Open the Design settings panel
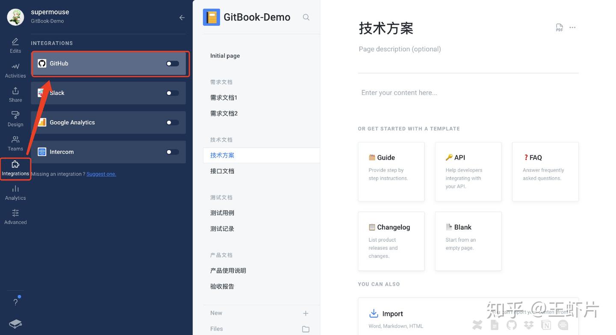The height and width of the screenshot is (335, 616). [x=15, y=118]
